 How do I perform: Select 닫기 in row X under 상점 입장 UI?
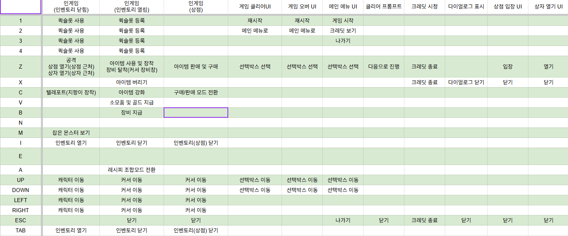point(508,82)
